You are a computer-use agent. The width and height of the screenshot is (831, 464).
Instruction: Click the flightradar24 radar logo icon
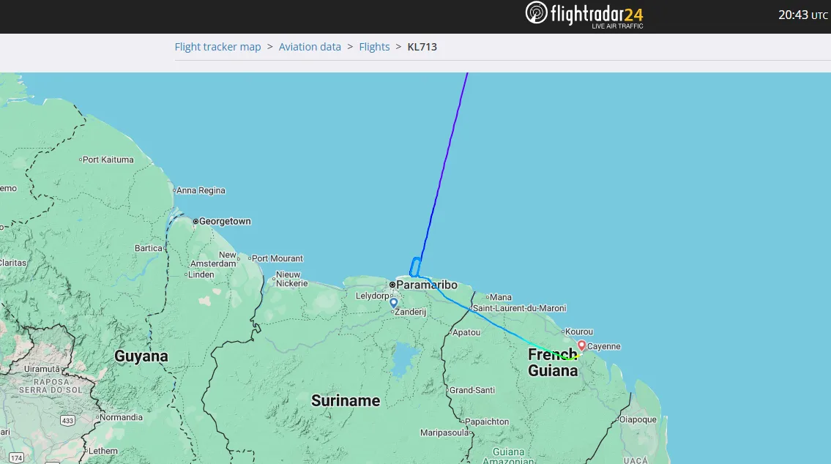[x=537, y=14]
